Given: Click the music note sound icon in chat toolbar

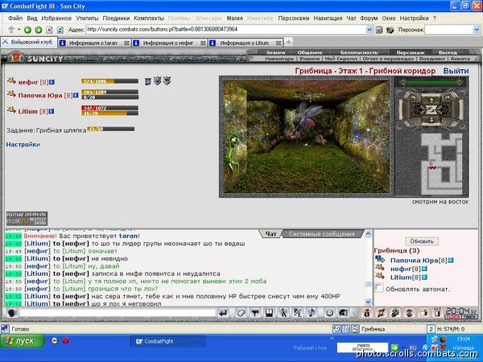Looking at the screenshot, I should [x=312, y=313].
